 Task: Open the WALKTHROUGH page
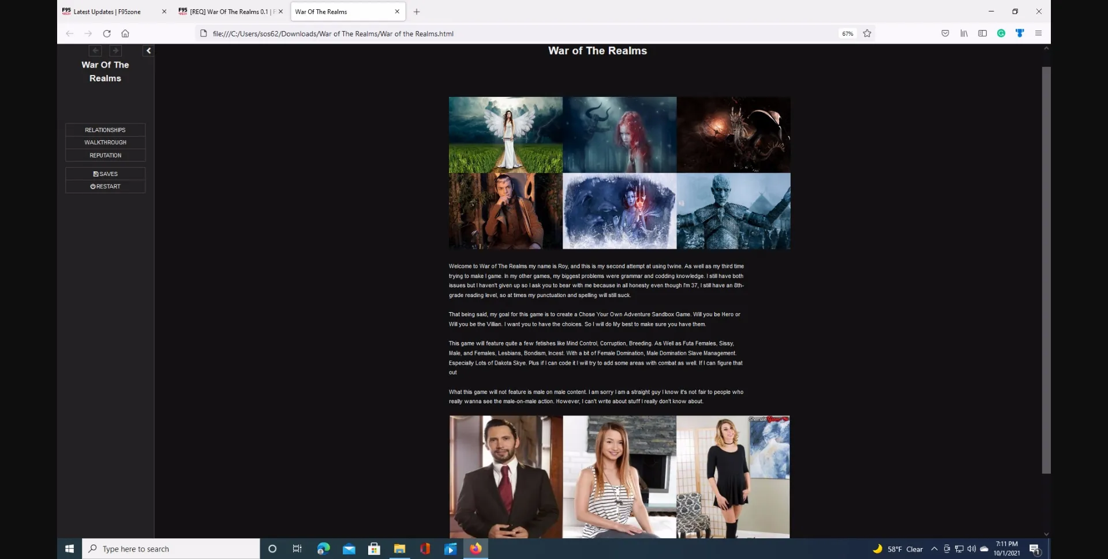105,142
